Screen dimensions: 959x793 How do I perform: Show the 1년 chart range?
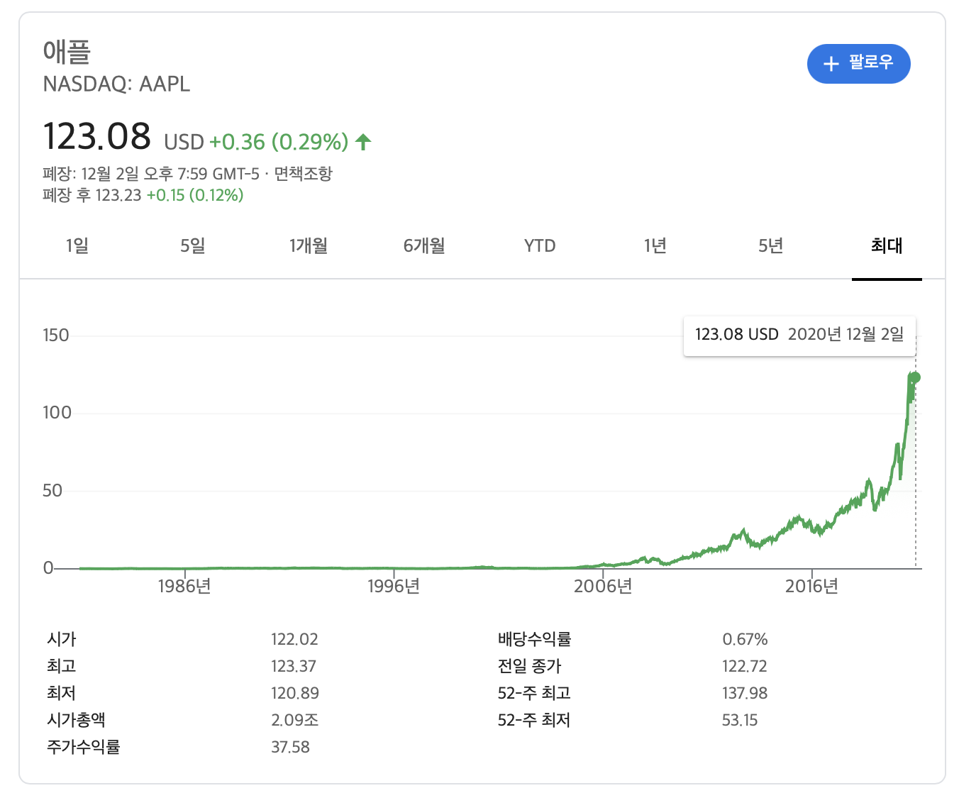tap(655, 246)
